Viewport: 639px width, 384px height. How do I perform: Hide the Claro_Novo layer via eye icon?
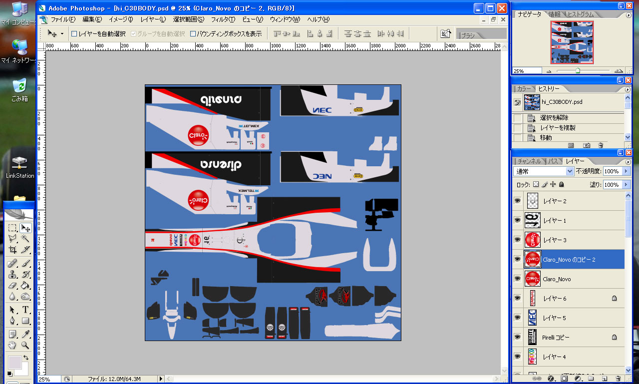[517, 279]
